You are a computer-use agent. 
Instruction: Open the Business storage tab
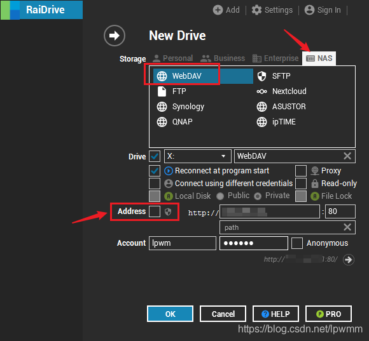pyautogui.click(x=223, y=58)
